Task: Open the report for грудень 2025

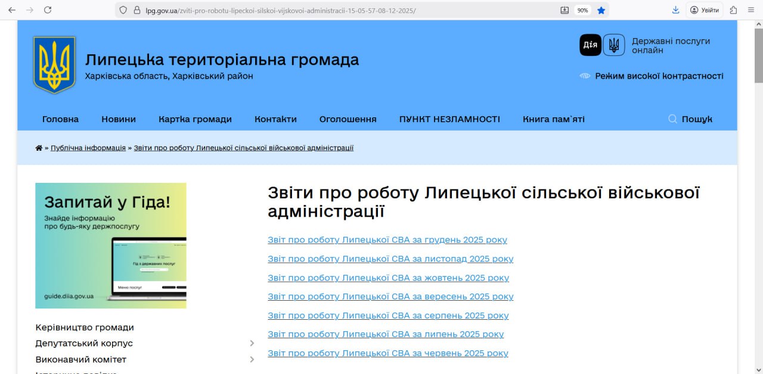Action: pos(387,240)
